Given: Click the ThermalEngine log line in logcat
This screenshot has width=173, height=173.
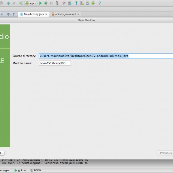Looking at the screenshot, I should click(45, 163).
